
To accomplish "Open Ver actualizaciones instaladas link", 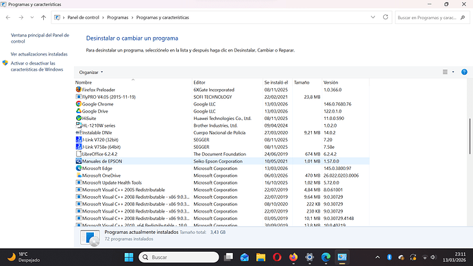I will coord(39,54).
